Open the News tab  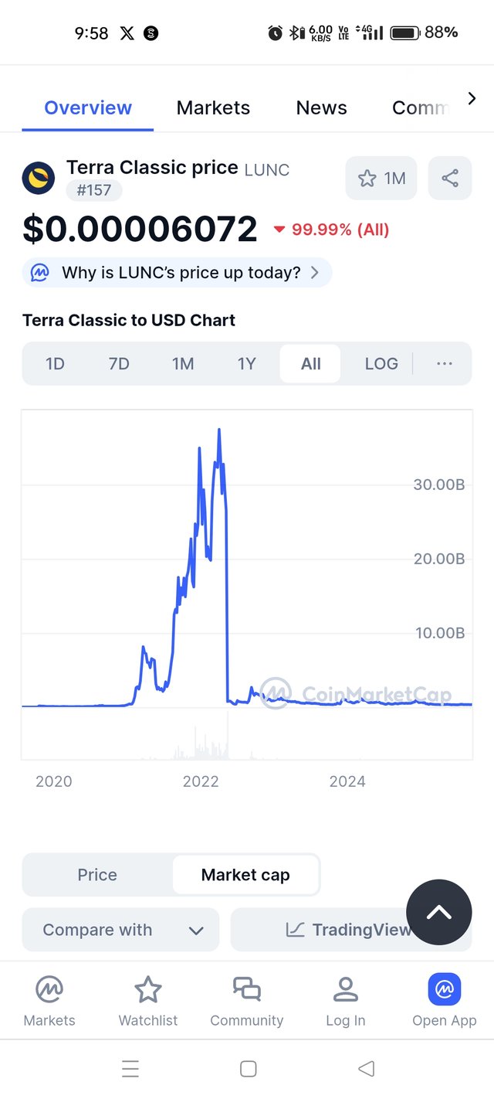tap(321, 107)
